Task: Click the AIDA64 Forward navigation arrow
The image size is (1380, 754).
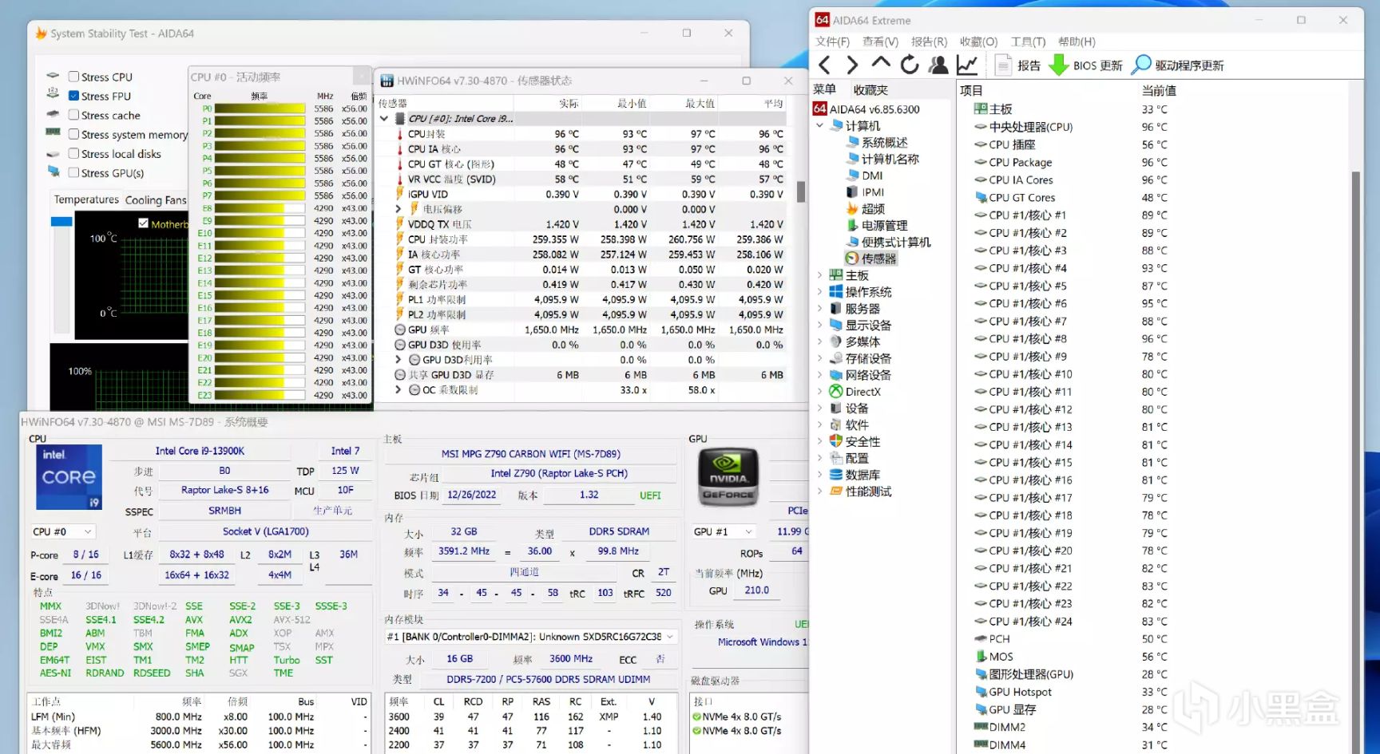Action: (x=852, y=65)
